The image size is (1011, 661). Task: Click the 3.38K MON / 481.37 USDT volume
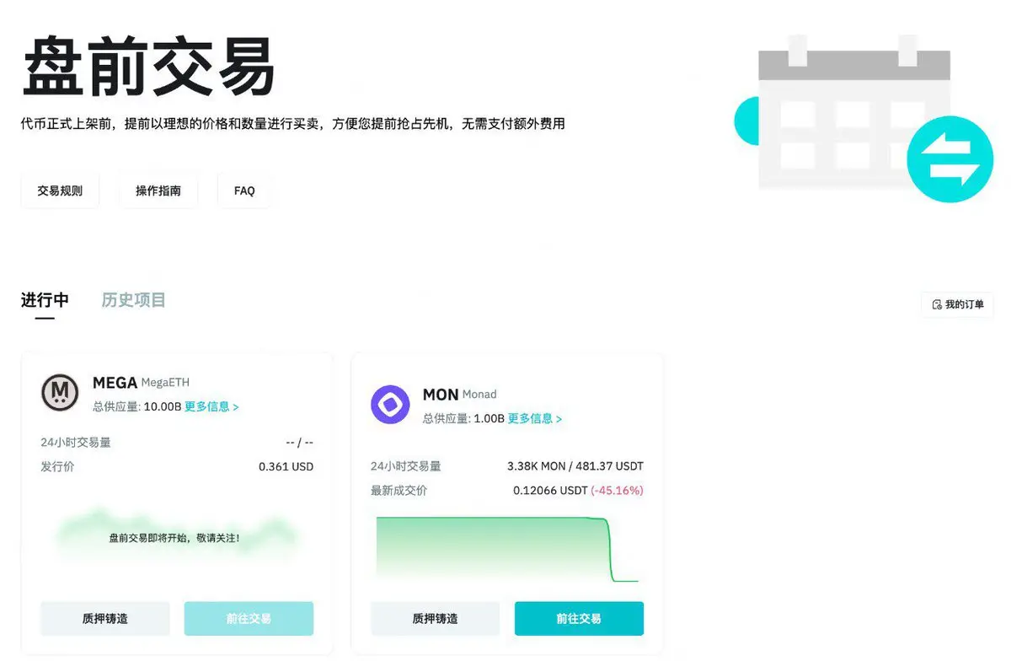pyautogui.click(x=575, y=466)
